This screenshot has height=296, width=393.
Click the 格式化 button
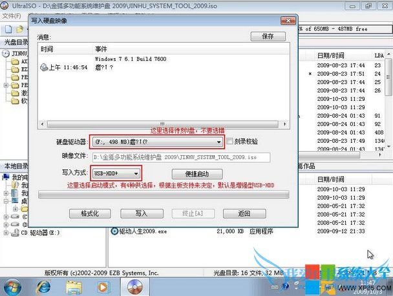point(90,213)
